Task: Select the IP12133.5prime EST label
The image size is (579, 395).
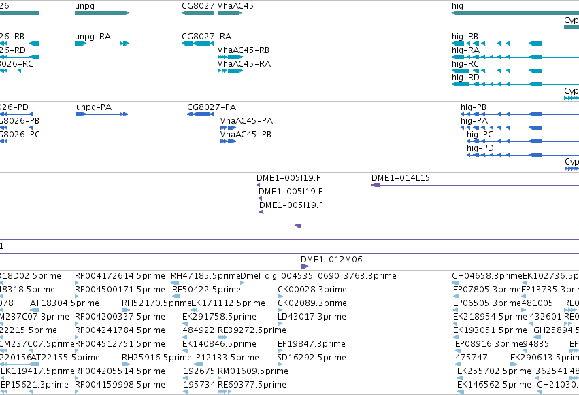Action: coord(227,358)
